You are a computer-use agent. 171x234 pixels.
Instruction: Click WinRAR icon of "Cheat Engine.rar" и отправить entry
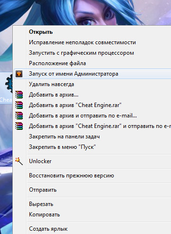19,126
